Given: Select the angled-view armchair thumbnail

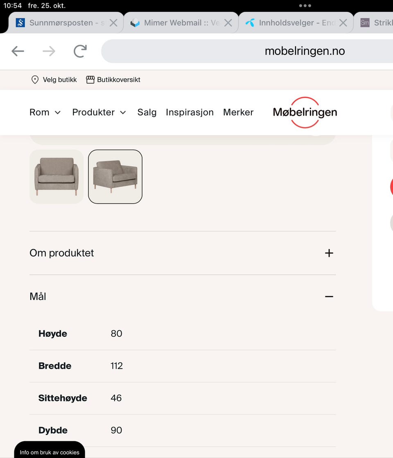Looking at the screenshot, I should [x=115, y=177].
